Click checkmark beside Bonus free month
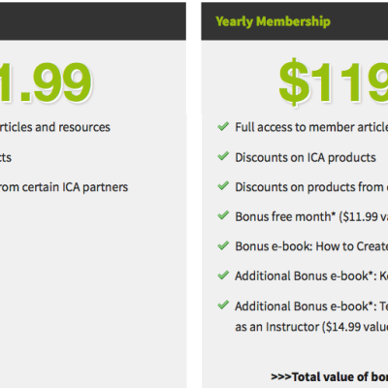Viewport: 388px width, 388px height. (223, 215)
